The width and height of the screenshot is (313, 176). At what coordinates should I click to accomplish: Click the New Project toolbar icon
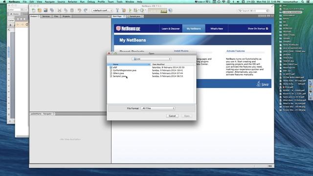tap(40, 10)
